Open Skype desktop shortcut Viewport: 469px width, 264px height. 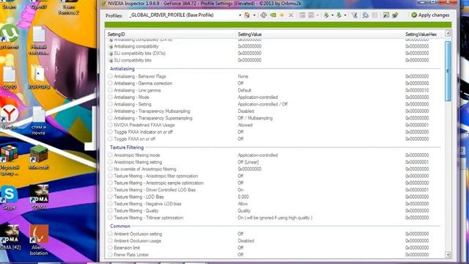[x=9, y=197]
